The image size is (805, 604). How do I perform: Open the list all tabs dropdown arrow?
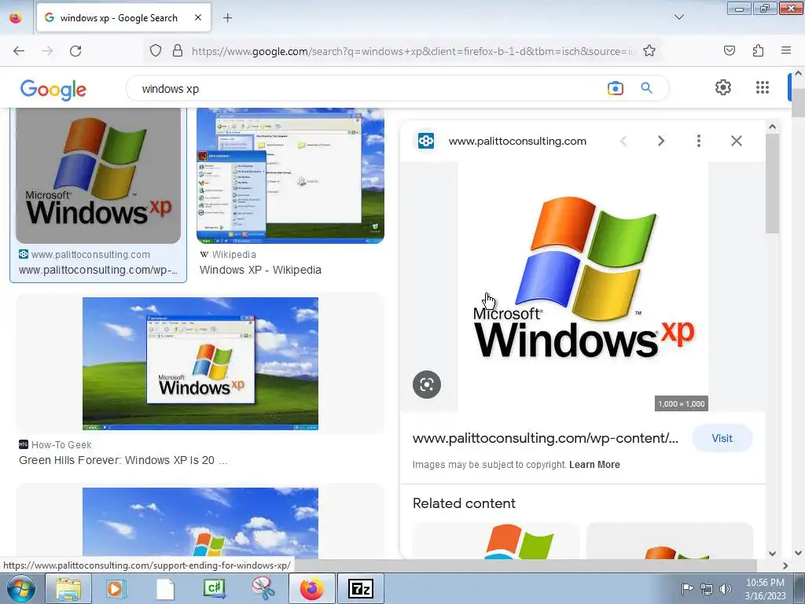click(x=678, y=17)
